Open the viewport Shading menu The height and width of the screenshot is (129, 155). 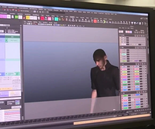point(30,22)
